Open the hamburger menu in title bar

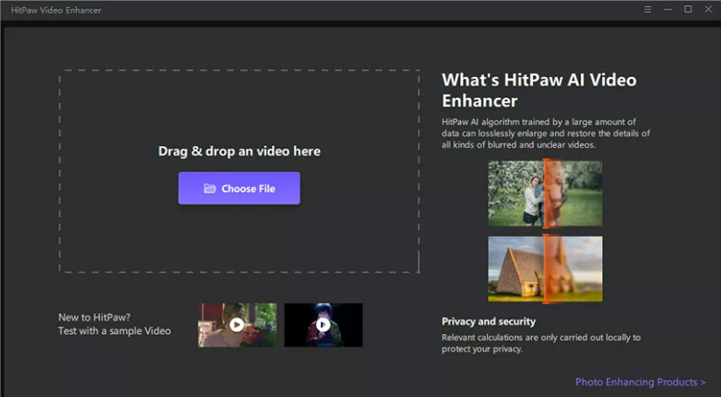[x=647, y=10]
